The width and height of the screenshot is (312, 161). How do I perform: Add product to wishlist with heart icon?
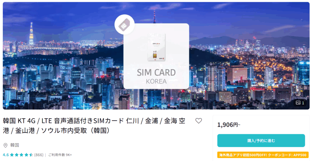click(x=198, y=121)
